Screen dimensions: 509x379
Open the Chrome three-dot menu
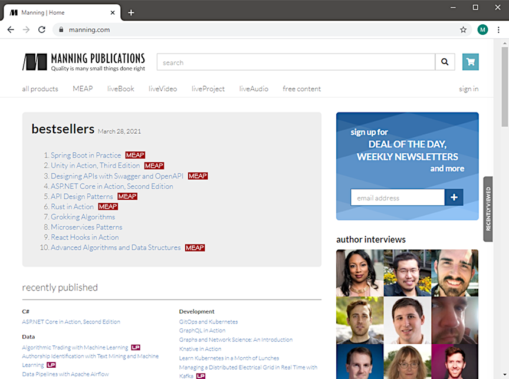(498, 30)
